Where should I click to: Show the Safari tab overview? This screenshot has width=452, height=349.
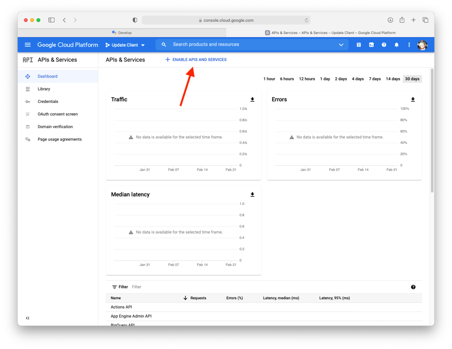(425, 20)
